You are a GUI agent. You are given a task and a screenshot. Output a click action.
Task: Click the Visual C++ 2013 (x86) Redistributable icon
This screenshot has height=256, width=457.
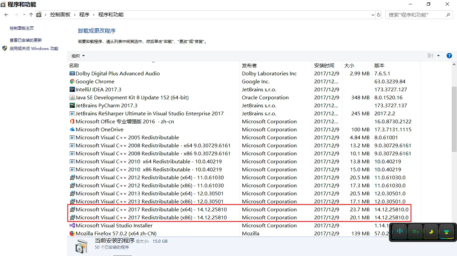[x=72, y=201]
